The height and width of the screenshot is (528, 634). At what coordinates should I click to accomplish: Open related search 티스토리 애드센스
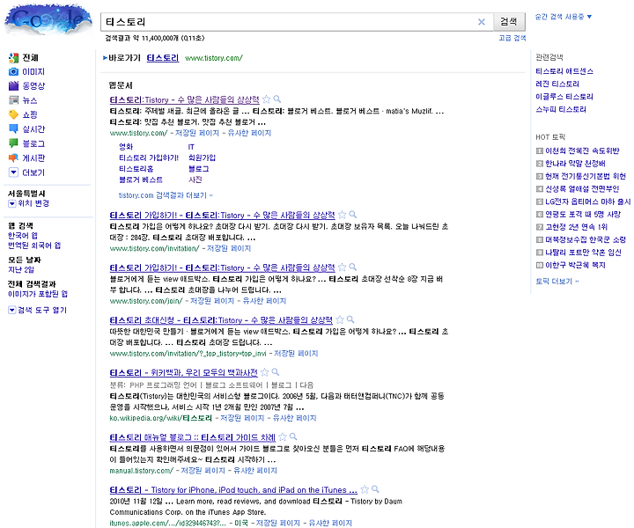564,71
